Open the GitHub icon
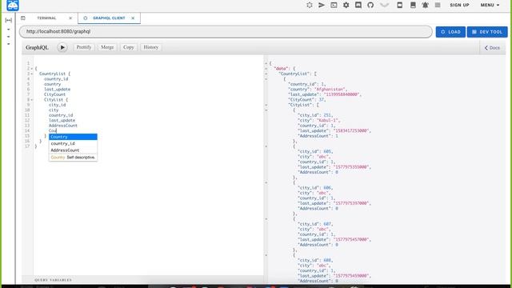The width and height of the screenshot is (512, 288). click(x=370, y=6)
